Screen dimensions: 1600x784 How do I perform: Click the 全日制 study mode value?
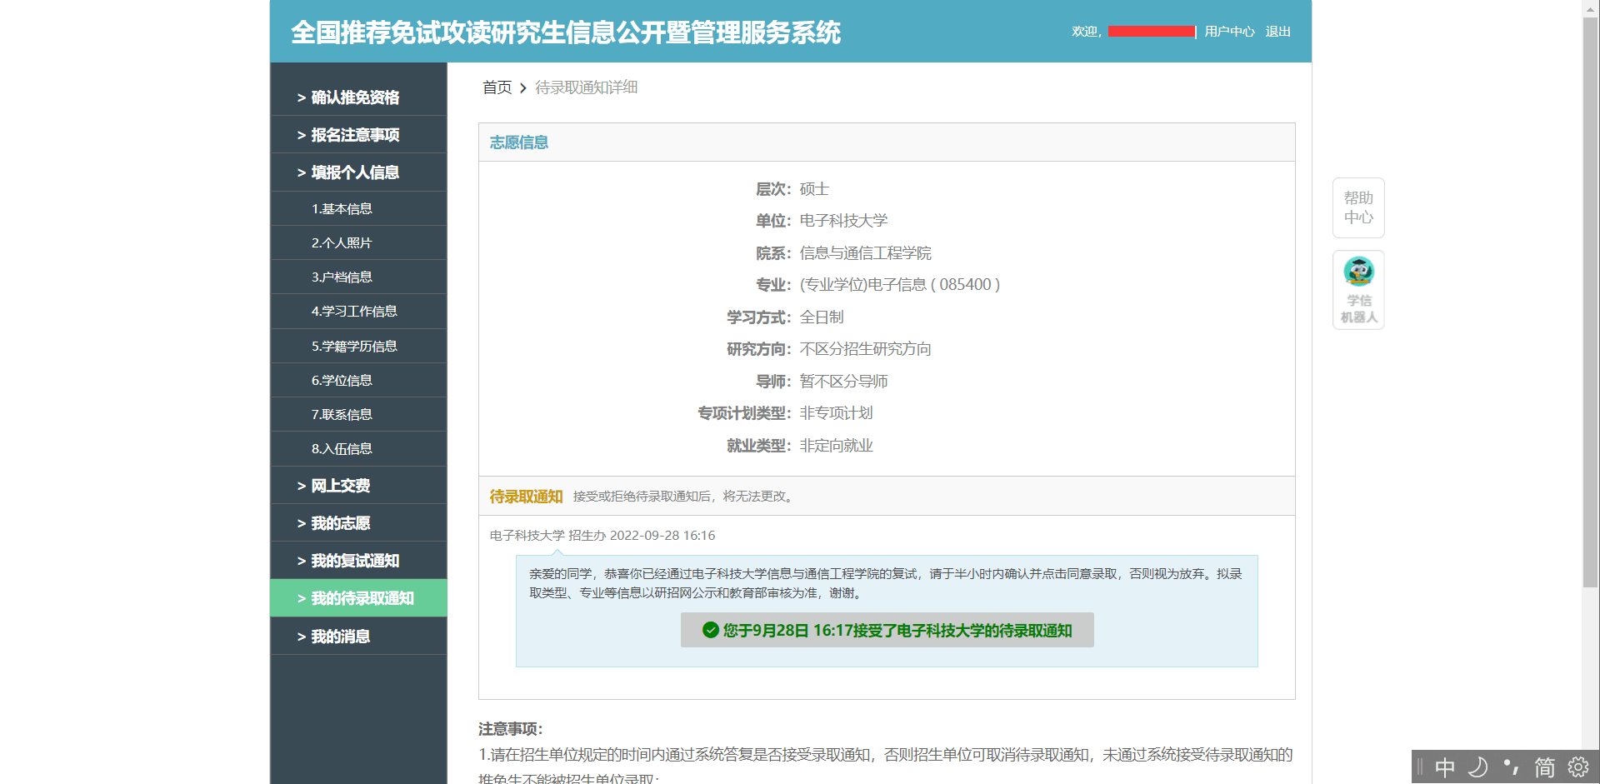click(x=822, y=317)
